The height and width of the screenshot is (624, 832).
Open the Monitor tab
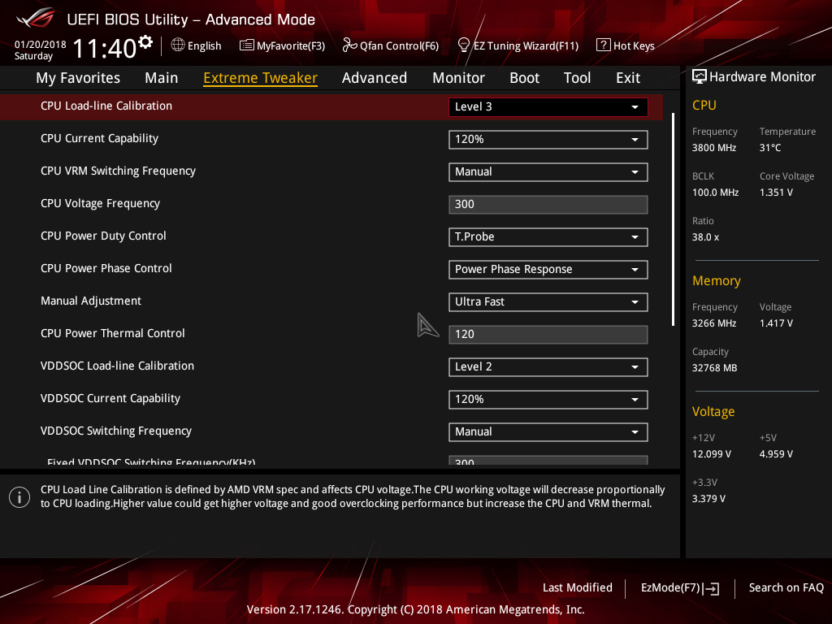click(458, 78)
